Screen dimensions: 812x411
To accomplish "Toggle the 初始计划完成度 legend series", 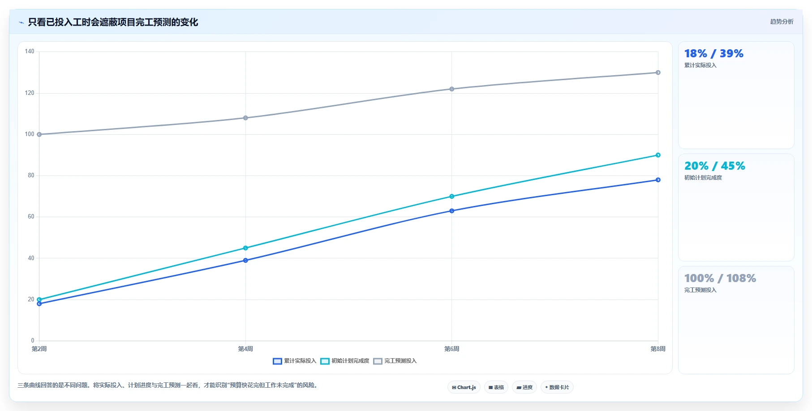I will click(x=344, y=361).
